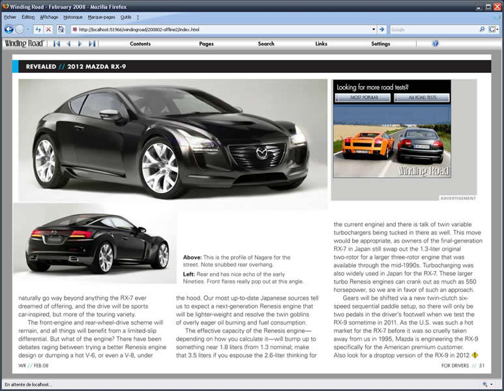Maximize the Firefox window
504x391 pixels.
click(x=488, y=7)
